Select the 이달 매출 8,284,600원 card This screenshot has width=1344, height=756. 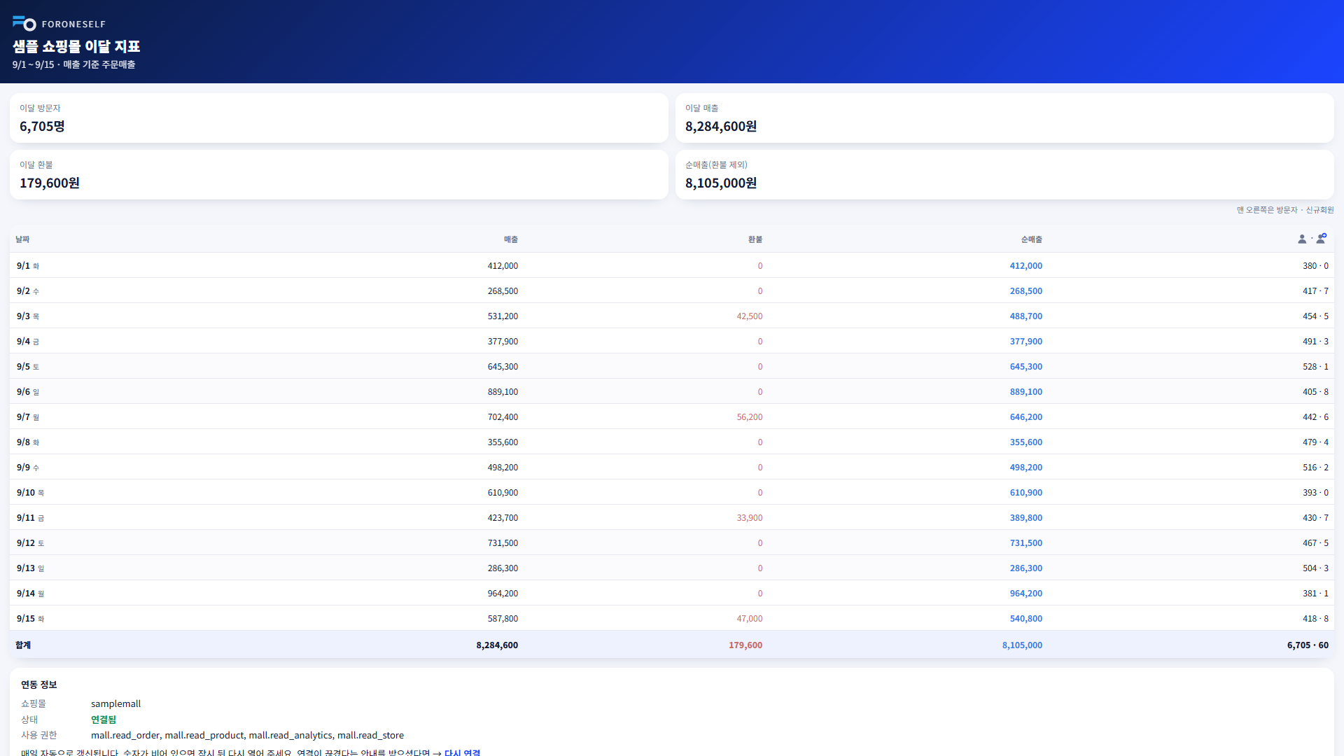click(1004, 118)
